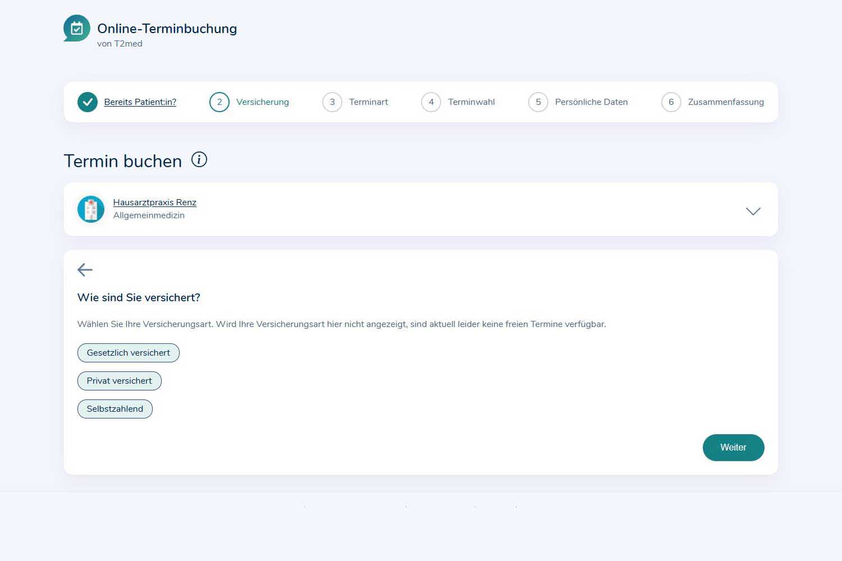842x561 pixels.
Task: Click the green checkmark step one icon
Action: click(88, 102)
